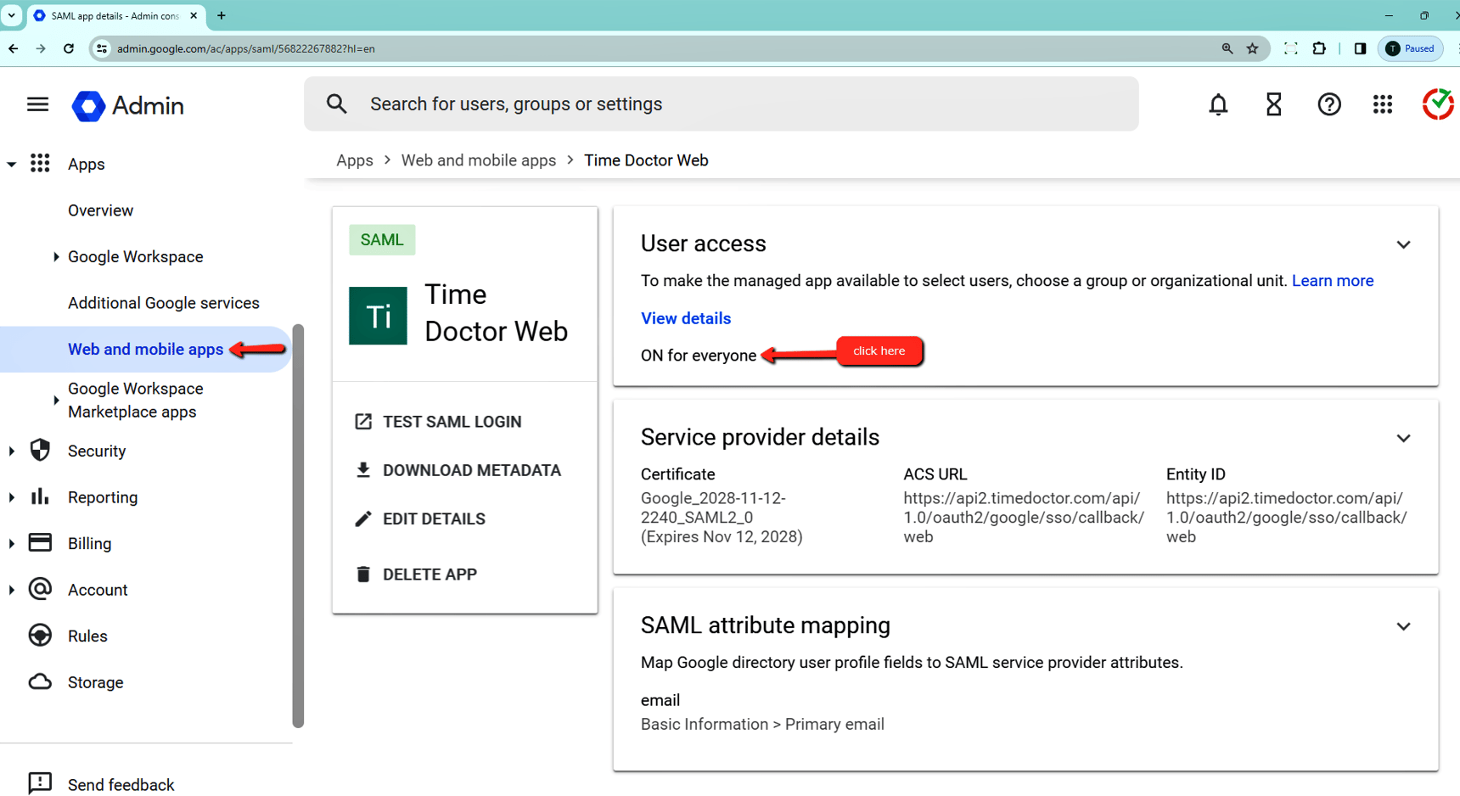Open the navigation hamburger menu
Image resolution: width=1460 pixels, height=796 pixels.
point(37,104)
